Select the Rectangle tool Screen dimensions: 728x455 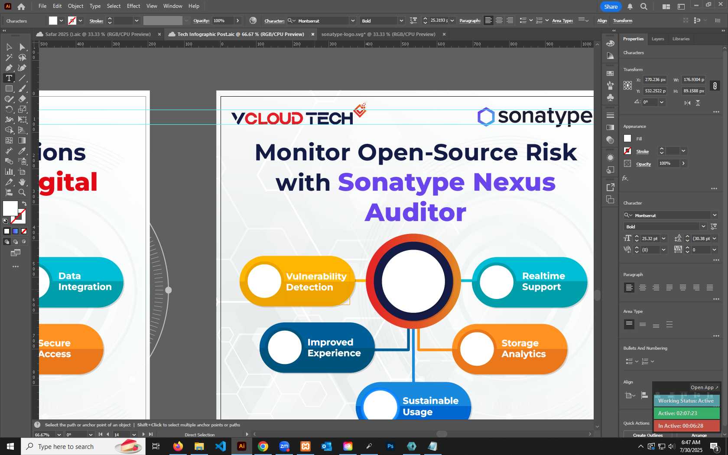click(9, 88)
